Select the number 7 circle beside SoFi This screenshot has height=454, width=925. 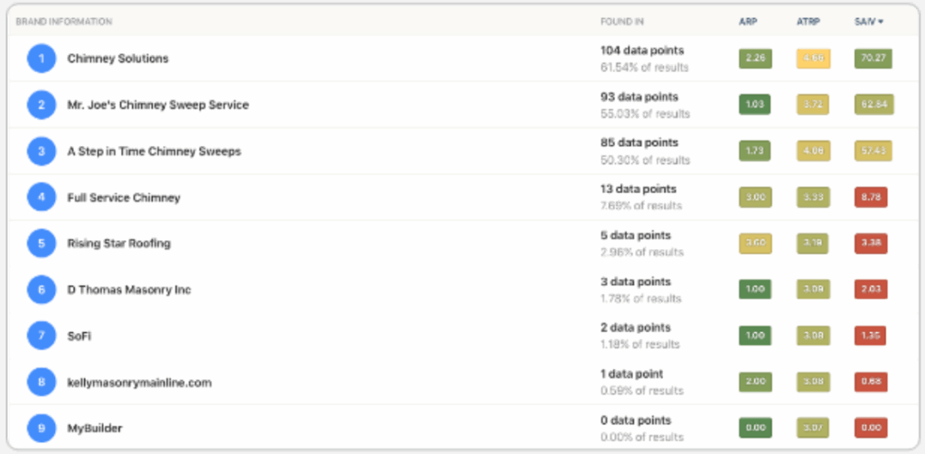click(41, 336)
